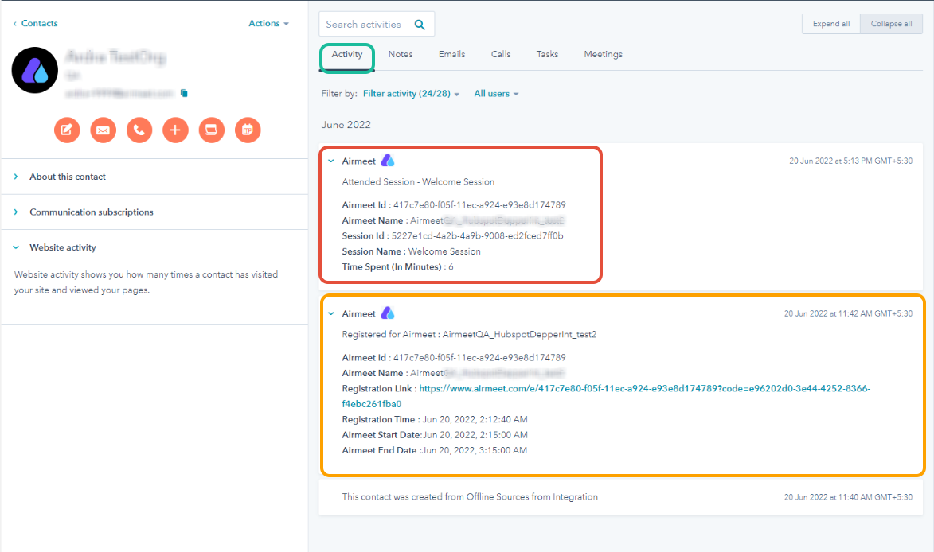The width and height of the screenshot is (934, 552).
Task: Switch to the Meetings tab
Action: click(603, 54)
